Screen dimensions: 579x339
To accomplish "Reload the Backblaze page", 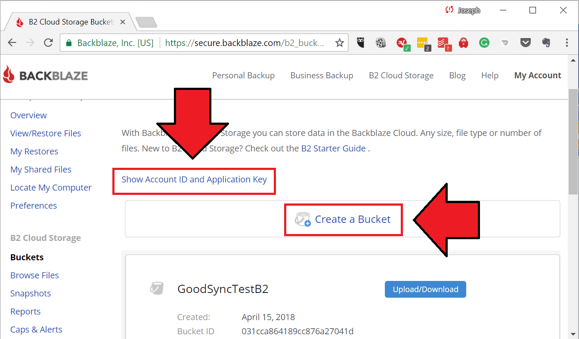I will pyautogui.click(x=48, y=43).
